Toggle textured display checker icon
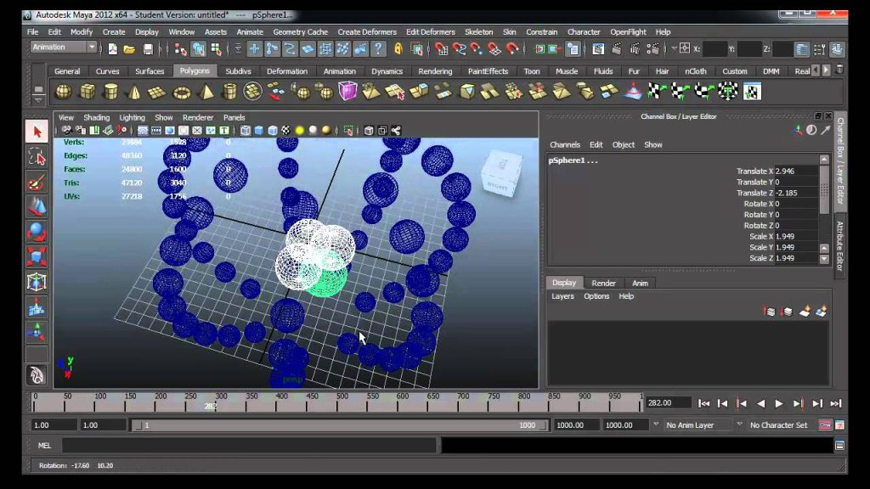Viewport: 870px width, 489px height. click(x=285, y=131)
